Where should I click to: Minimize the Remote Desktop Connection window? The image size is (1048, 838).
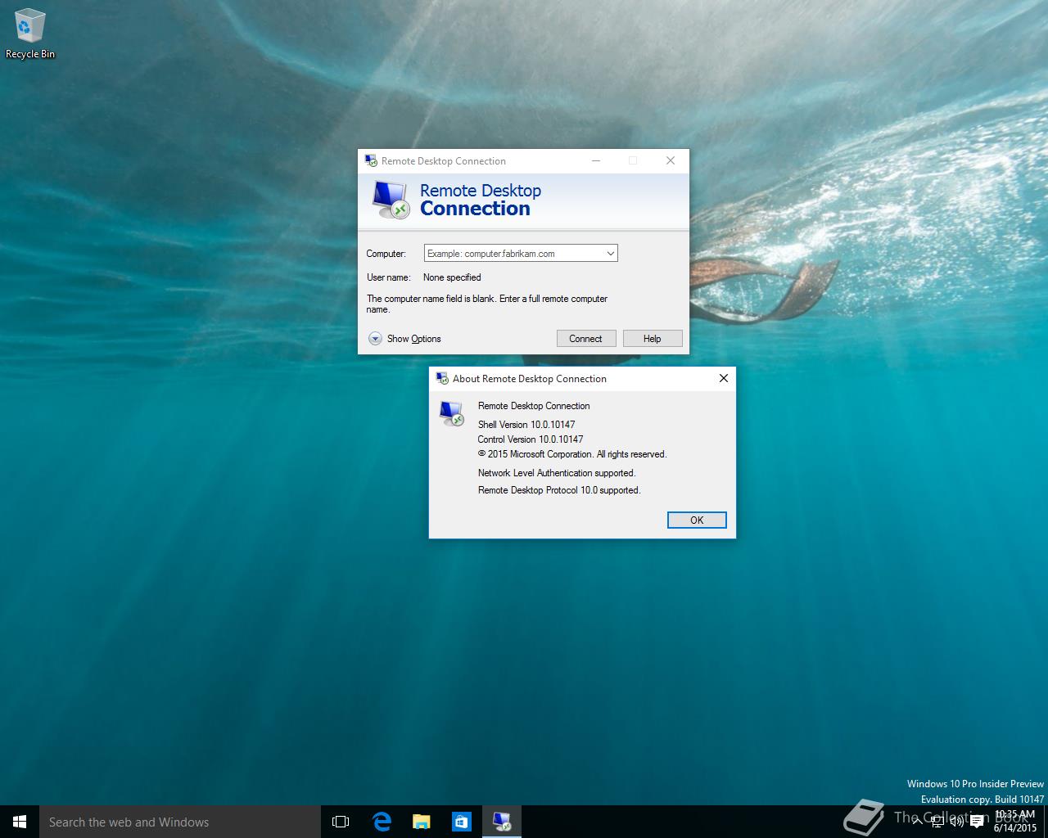click(596, 160)
